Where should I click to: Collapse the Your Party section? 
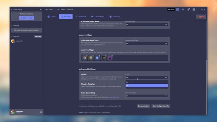click(12, 9)
